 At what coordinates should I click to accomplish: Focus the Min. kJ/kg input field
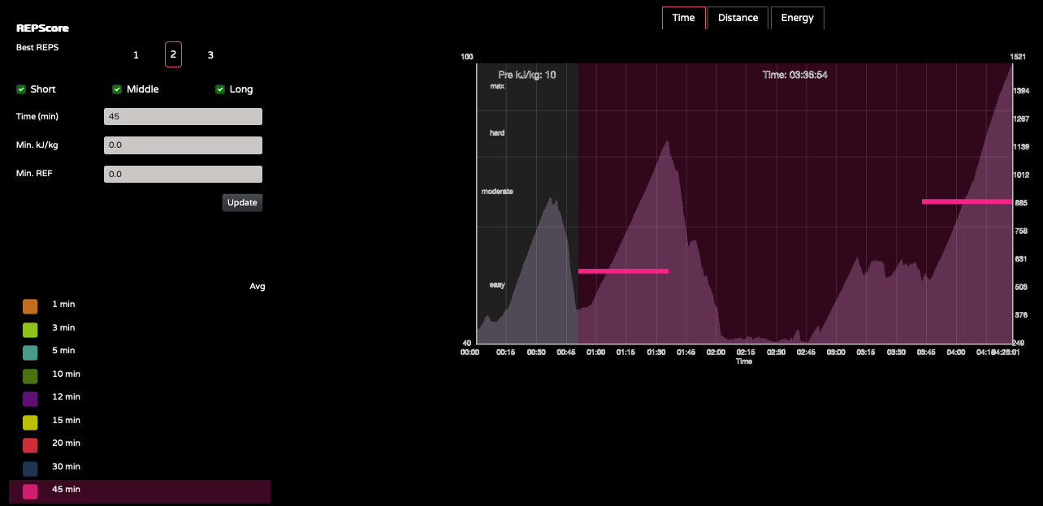[183, 145]
